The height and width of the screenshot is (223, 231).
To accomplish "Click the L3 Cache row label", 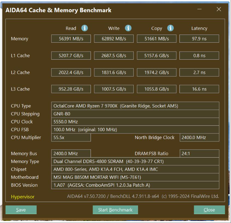I will click(20, 89).
